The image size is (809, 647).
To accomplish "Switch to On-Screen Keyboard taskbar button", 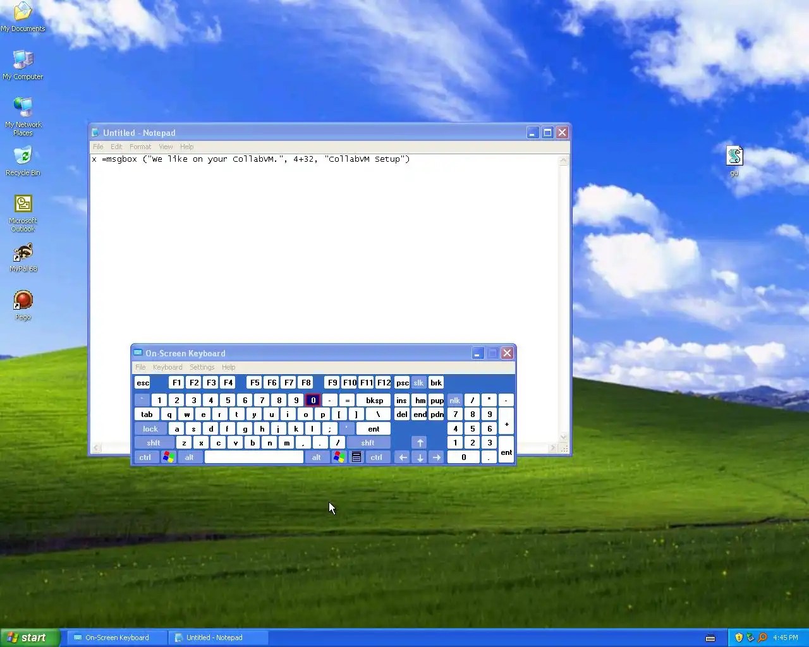I will click(117, 638).
